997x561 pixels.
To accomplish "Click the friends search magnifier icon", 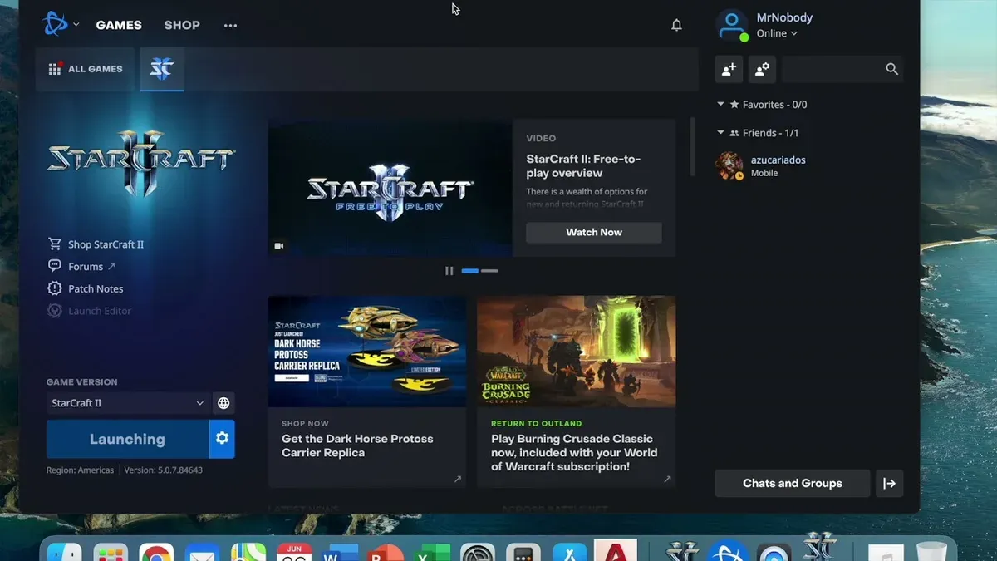I will [x=891, y=70].
